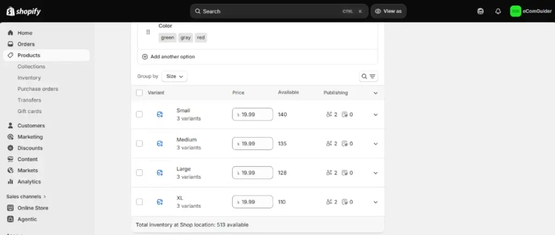The width and height of the screenshot is (555, 235).
Task: Open the Group by Size dropdown
Action: click(x=174, y=76)
